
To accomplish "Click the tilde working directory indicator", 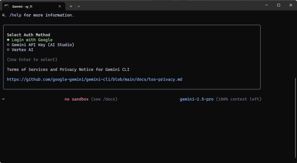I will tap(3, 99).
